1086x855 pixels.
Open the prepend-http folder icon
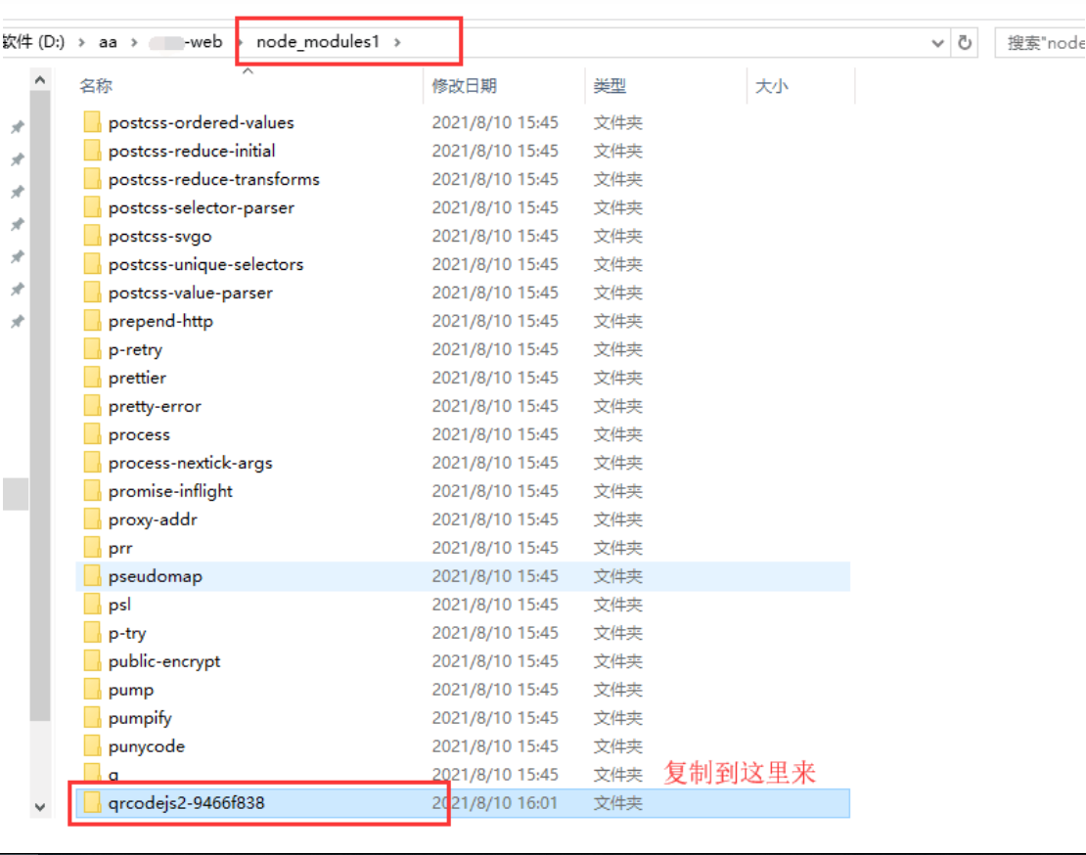[x=93, y=321]
